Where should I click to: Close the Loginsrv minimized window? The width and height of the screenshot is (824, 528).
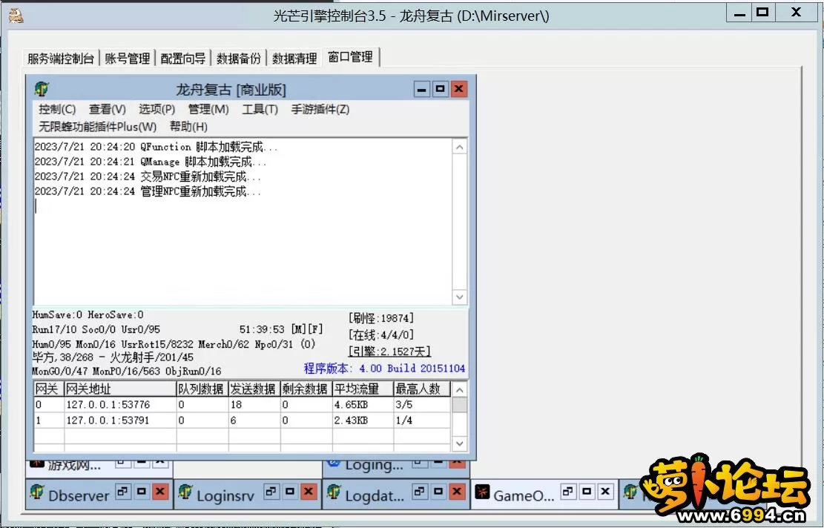[x=309, y=492]
